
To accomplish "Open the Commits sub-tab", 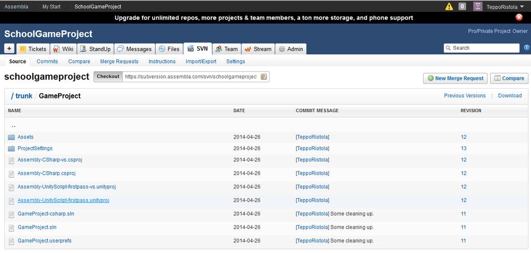I will click(47, 61).
